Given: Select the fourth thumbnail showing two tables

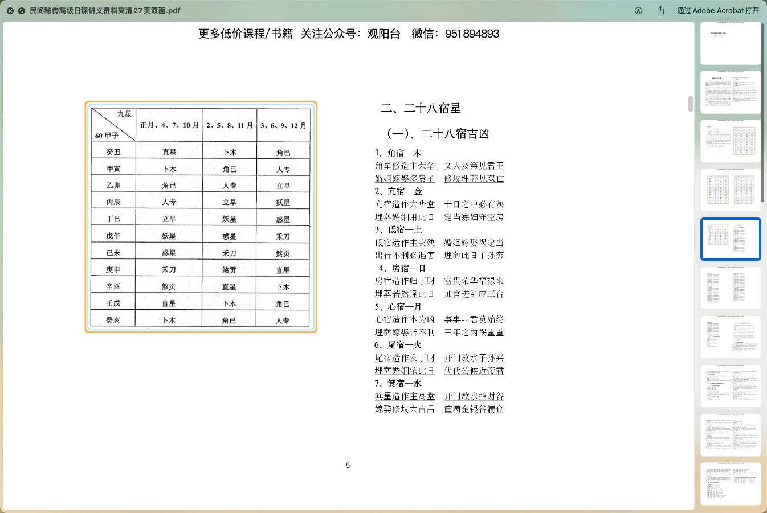Looking at the screenshot, I should click(x=730, y=190).
